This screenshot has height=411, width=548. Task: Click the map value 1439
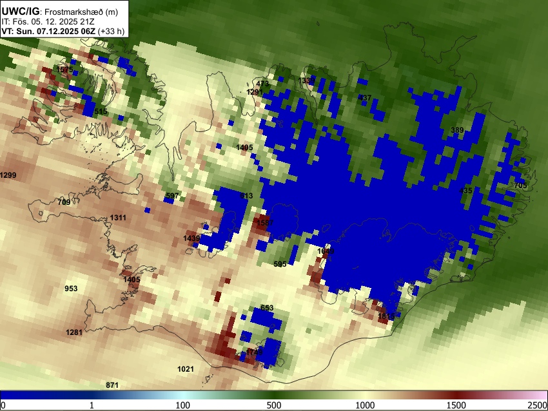pos(191,238)
